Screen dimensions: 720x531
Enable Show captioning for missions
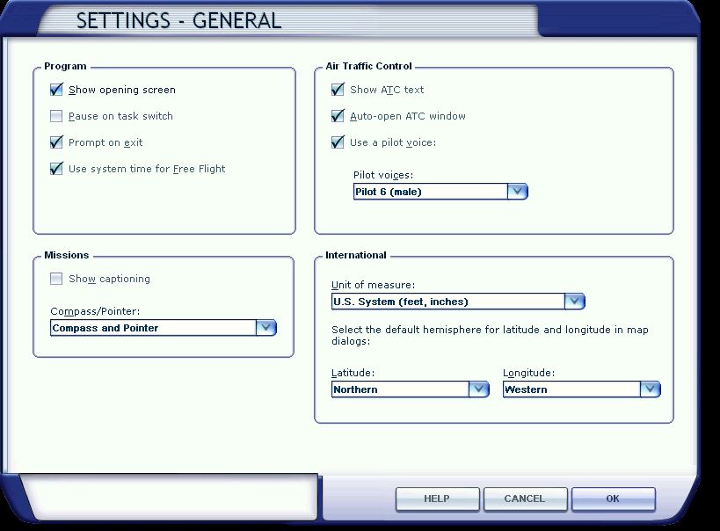56,279
